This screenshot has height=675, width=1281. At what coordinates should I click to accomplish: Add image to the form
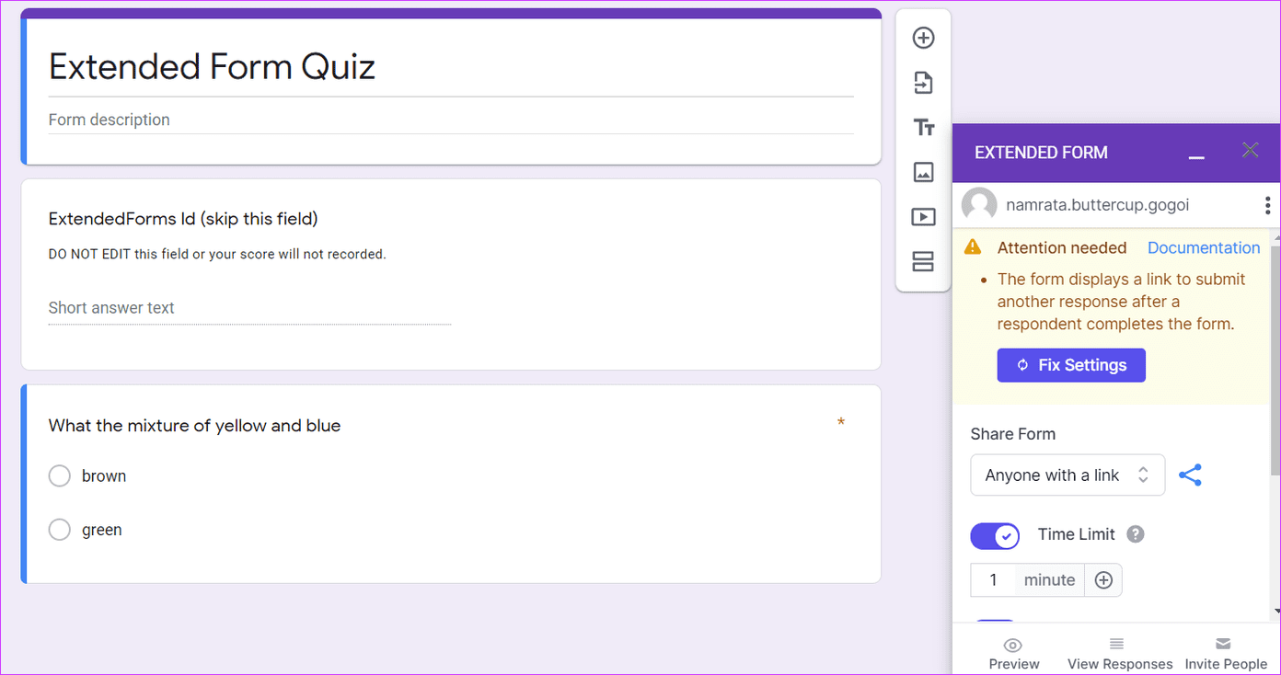point(923,172)
